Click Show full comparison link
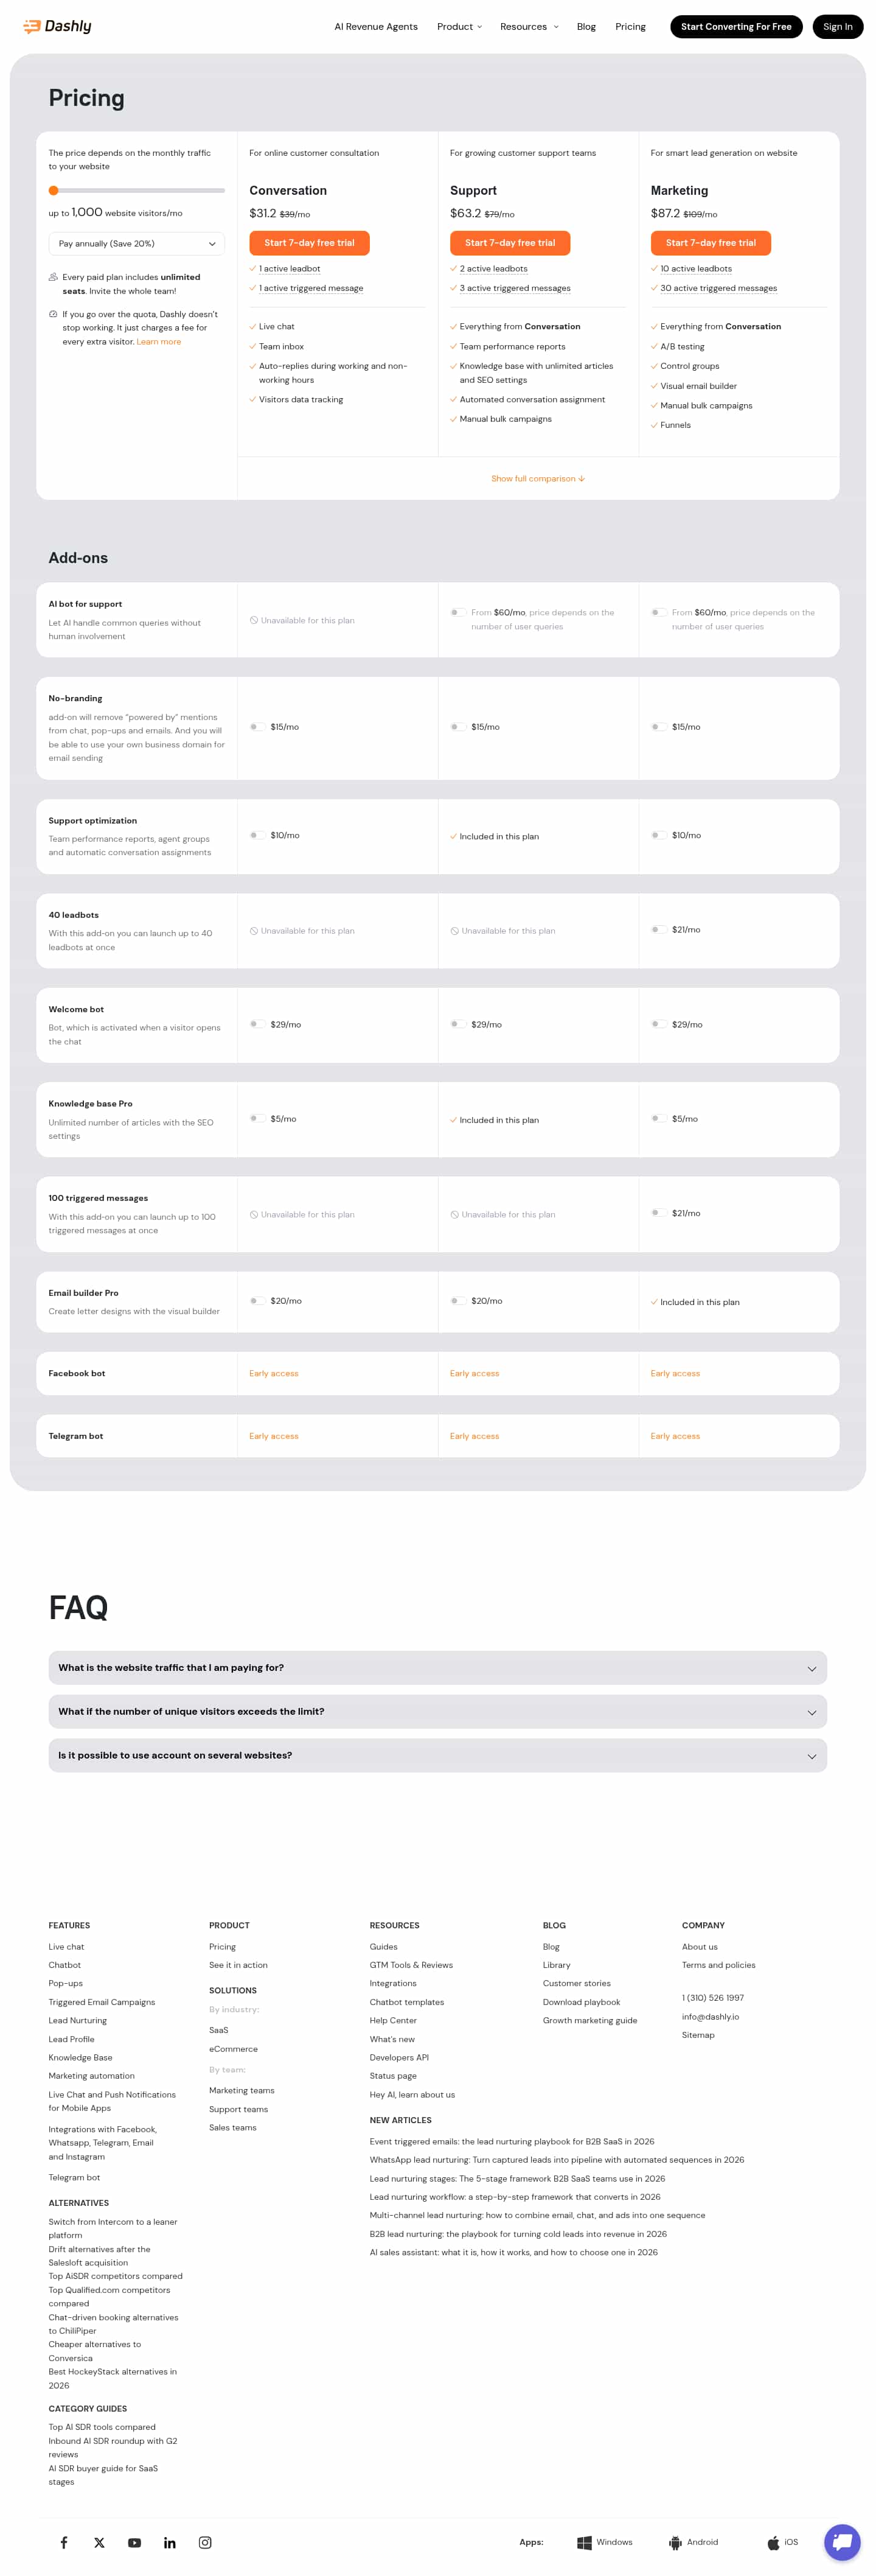The image size is (876, 2576). [538, 479]
